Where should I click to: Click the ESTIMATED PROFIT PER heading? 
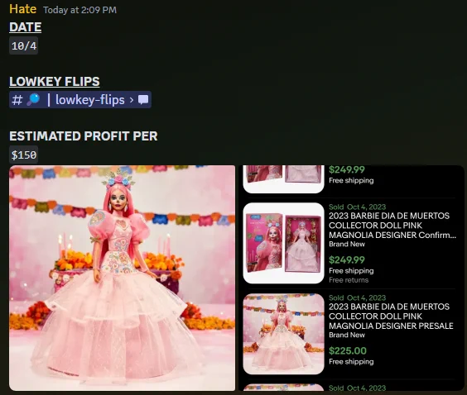click(x=84, y=136)
